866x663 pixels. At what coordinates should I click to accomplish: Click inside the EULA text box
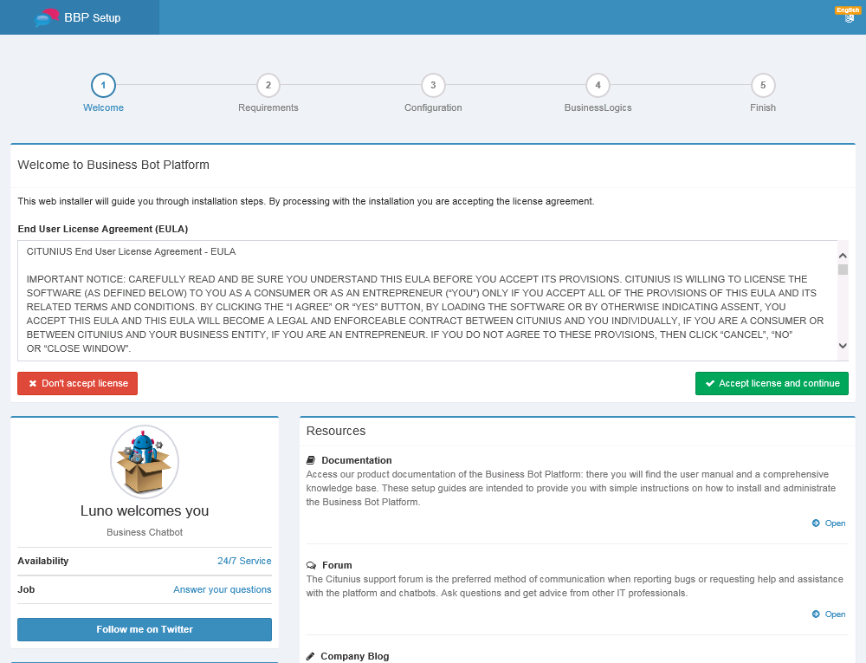tap(428, 301)
